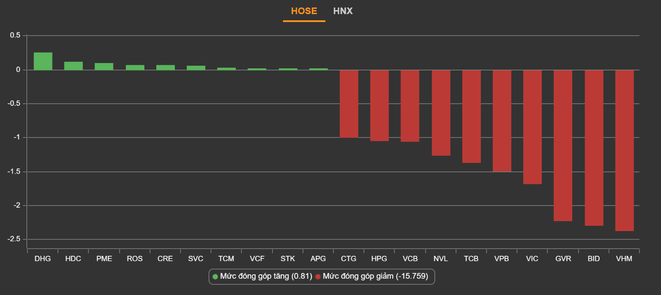Image resolution: width=661 pixels, height=295 pixels.
Task: Select the HOSE tab
Action: [304, 11]
